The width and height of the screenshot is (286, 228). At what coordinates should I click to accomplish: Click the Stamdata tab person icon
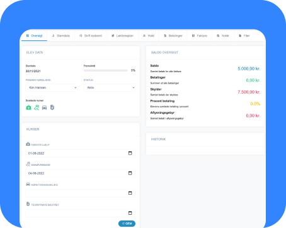tap(54, 36)
